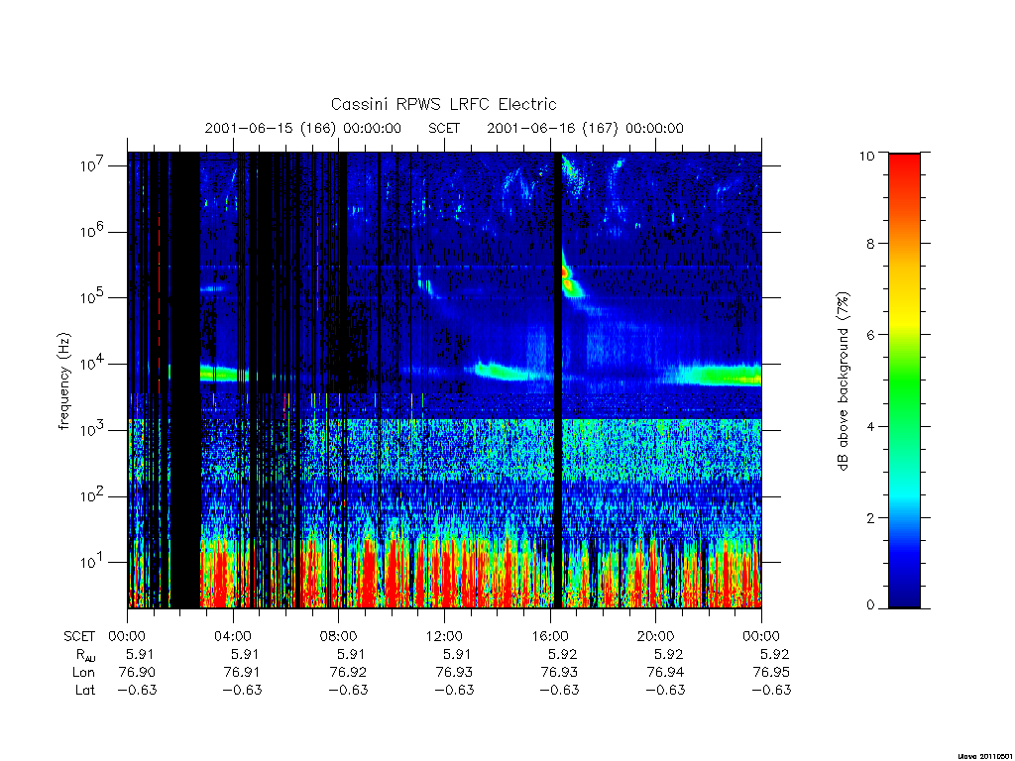Click the green emission band at the plot's right edge
Screen dimensions: 1015x761
722,376
